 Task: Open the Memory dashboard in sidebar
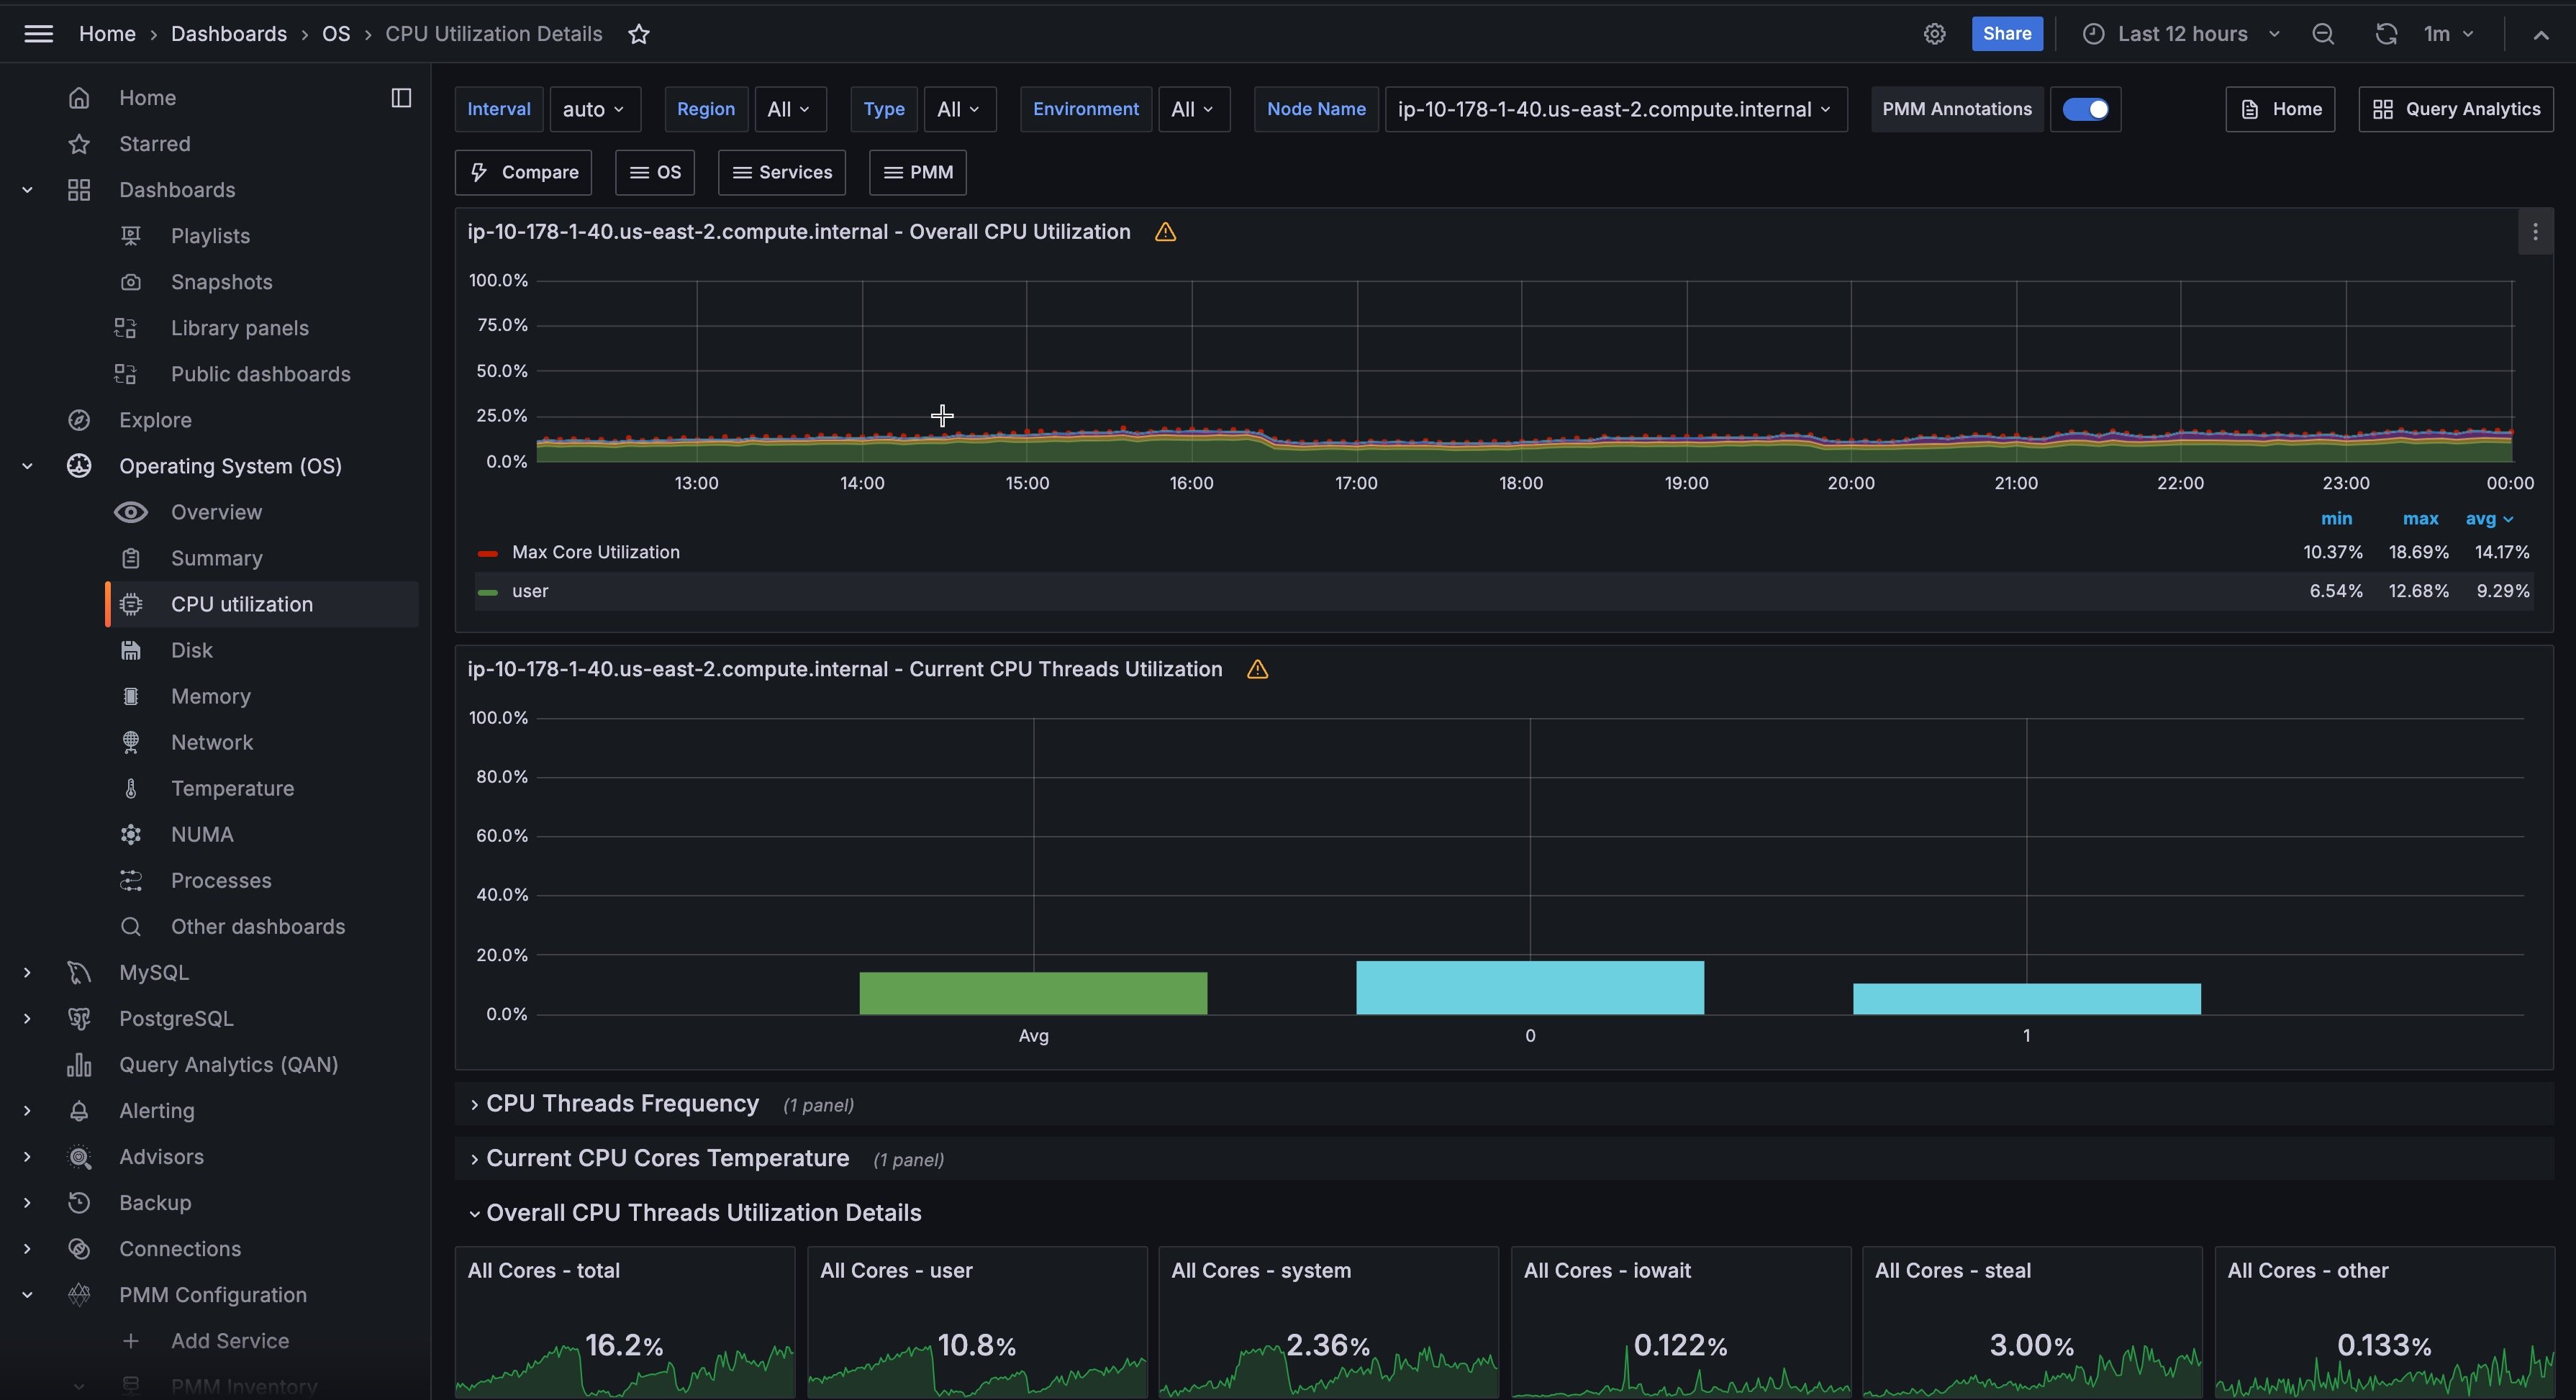pos(210,697)
